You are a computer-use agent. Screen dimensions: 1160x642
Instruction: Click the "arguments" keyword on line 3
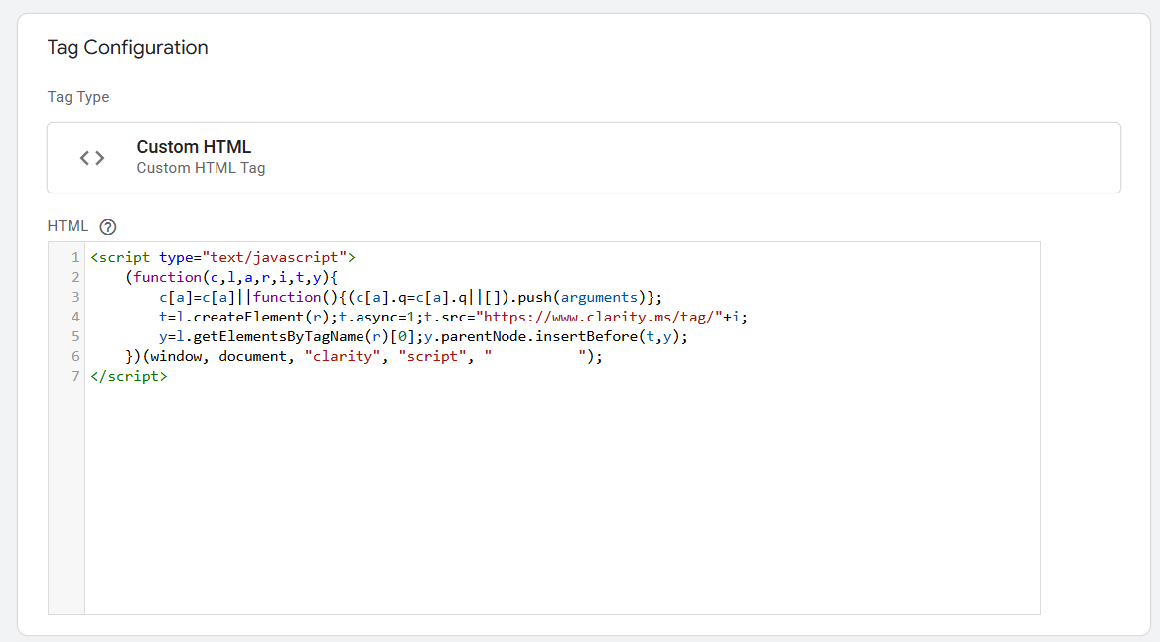pyautogui.click(x=599, y=297)
